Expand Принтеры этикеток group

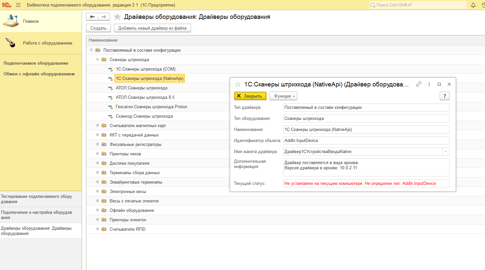[x=97, y=220]
